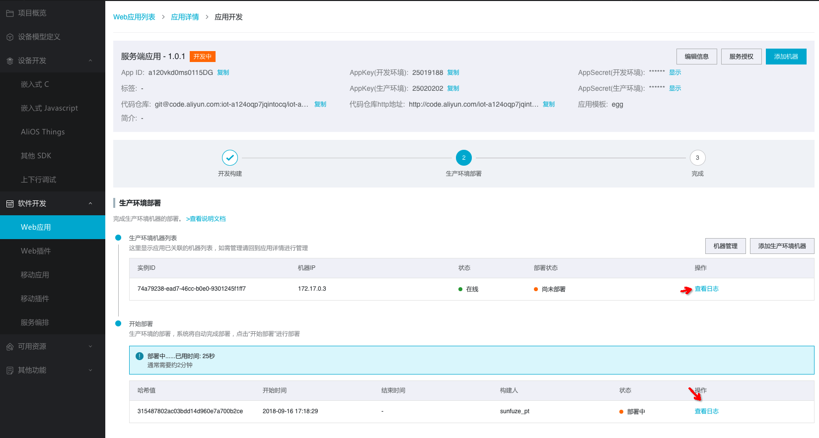Copy the AppKey(生产环境) value
819x438 pixels.
453,88
